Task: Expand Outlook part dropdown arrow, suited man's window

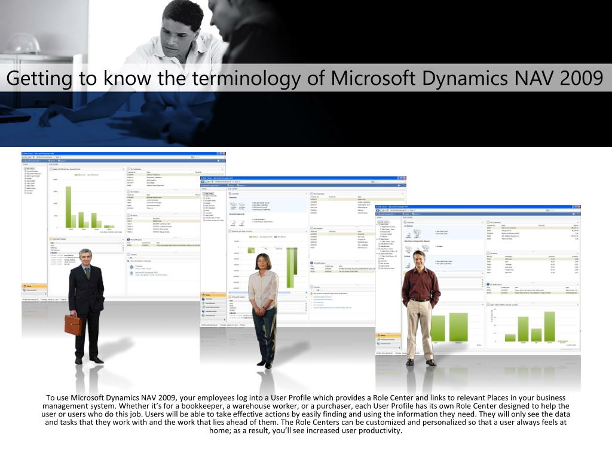Action: coord(123,239)
